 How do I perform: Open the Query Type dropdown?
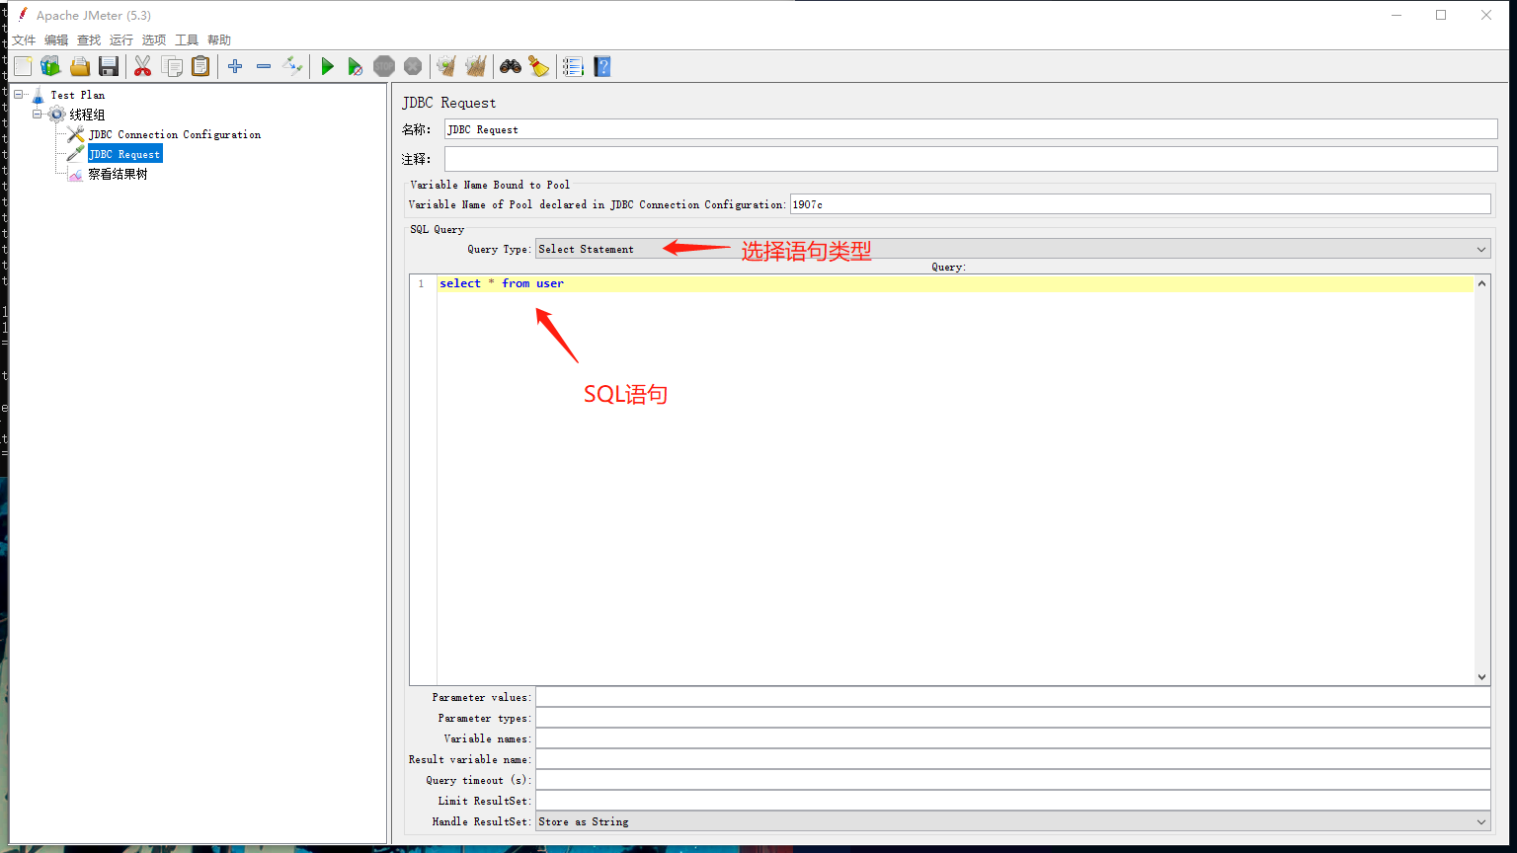point(1012,249)
